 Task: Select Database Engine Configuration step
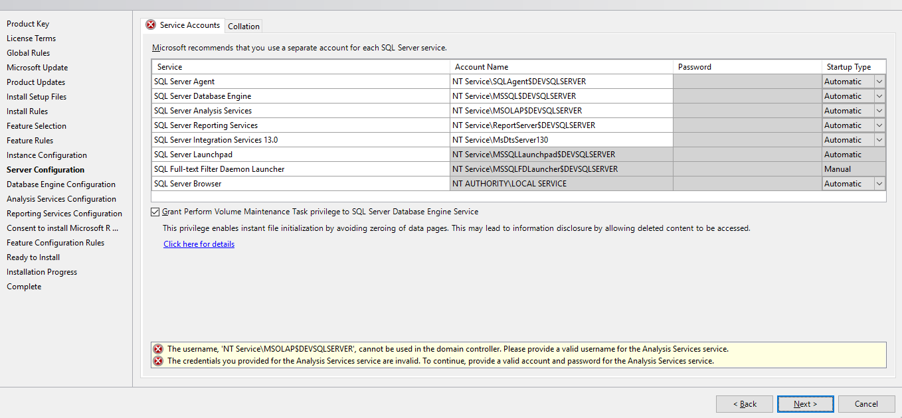coord(61,184)
